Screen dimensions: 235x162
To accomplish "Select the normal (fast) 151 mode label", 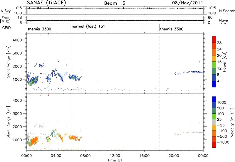I will (x=88, y=26).
